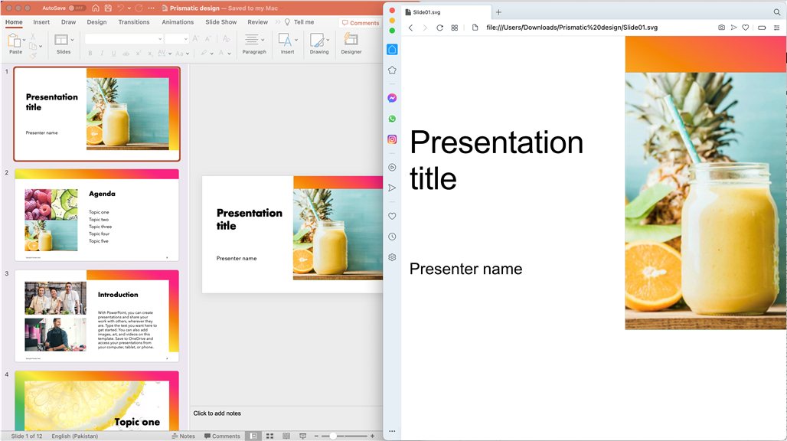Toggle the Notes pane in status bar
The width and height of the screenshot is (787, 441).
[183, 436]
